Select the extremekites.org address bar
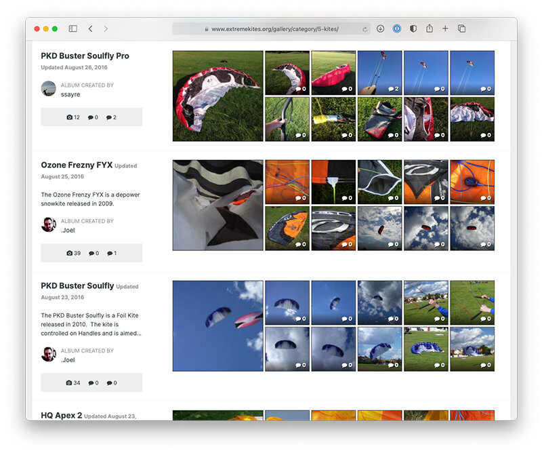The height and width of the screenshot is (453, 542). pyautogui.click(x=272, y=29)
